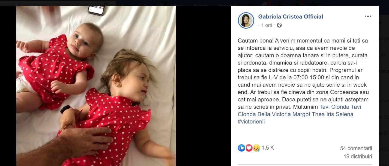Open the Gabriela Cristea Official page link
389x166 pixels.
(291, 17)
